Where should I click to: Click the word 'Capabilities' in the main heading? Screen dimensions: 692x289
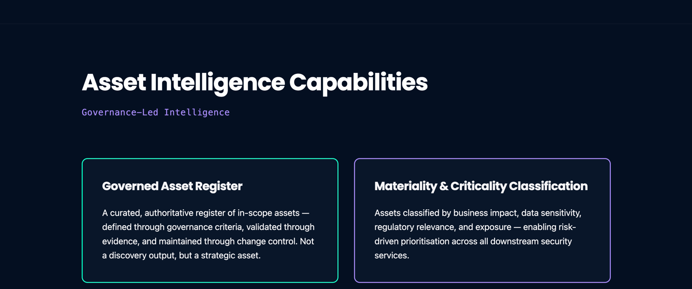[x=358, y=83]
